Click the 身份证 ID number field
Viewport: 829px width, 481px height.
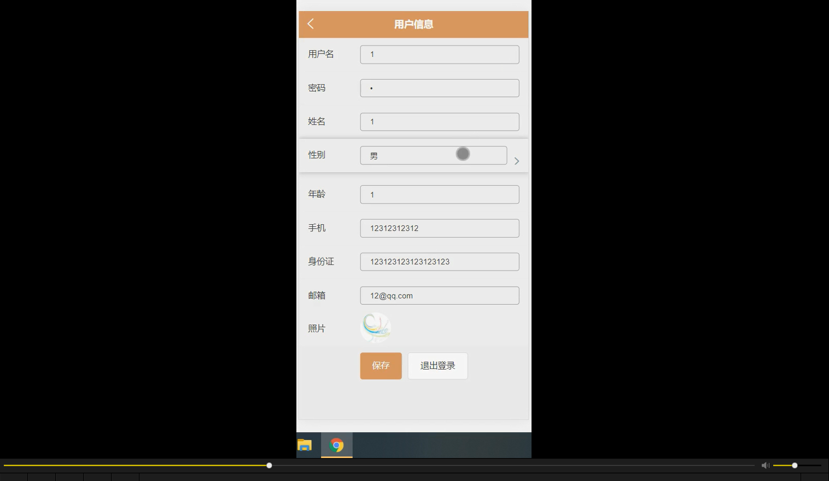click(440, 262)
